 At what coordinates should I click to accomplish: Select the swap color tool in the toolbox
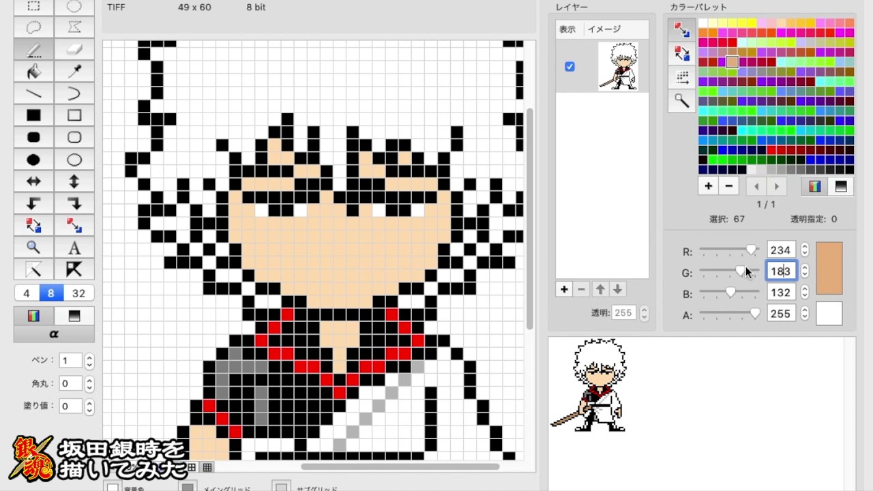tap(33, 225)
